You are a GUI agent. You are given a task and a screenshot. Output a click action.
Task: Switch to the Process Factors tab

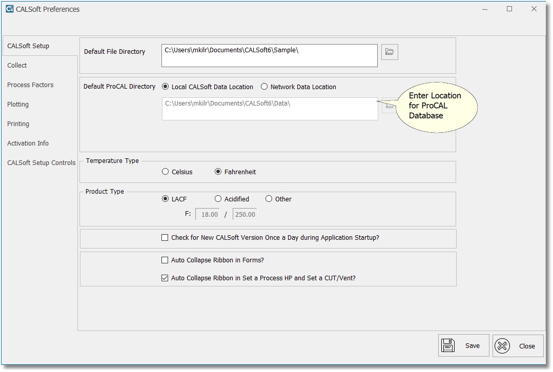(x=40, y=85)
